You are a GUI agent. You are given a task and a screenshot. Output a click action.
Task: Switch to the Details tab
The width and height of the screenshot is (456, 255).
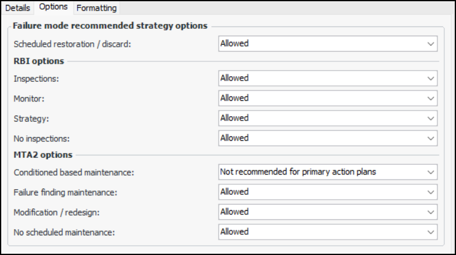[17, 8]
